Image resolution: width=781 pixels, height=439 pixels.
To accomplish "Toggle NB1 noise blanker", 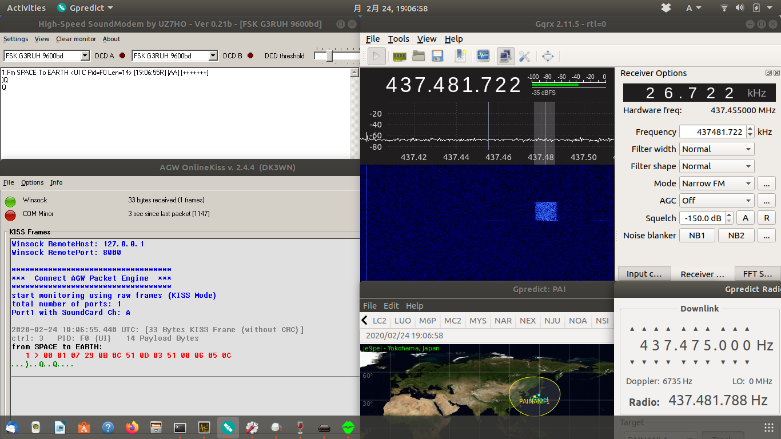I will (x=697, y=236).
